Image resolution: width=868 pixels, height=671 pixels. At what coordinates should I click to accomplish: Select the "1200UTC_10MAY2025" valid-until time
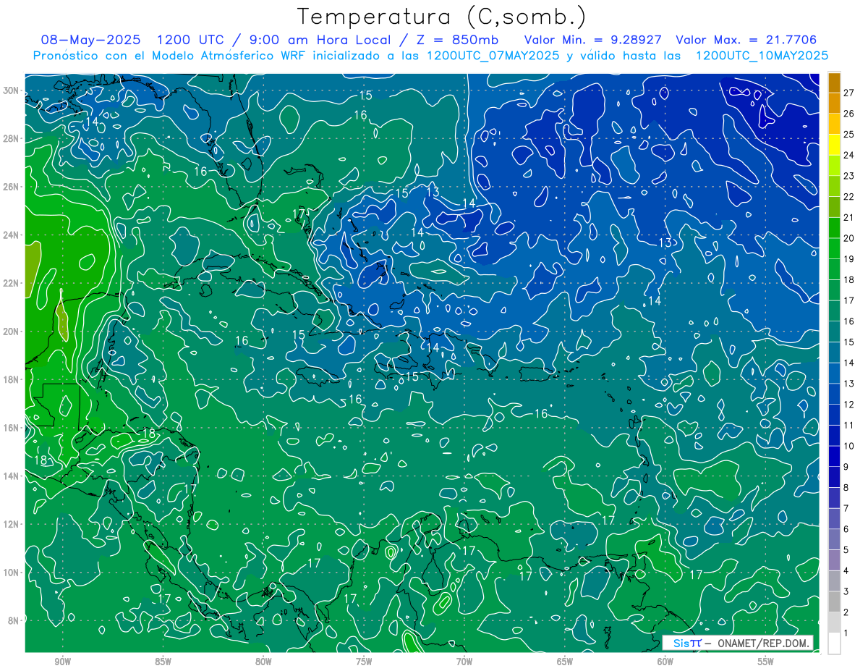tap(762, 55)
